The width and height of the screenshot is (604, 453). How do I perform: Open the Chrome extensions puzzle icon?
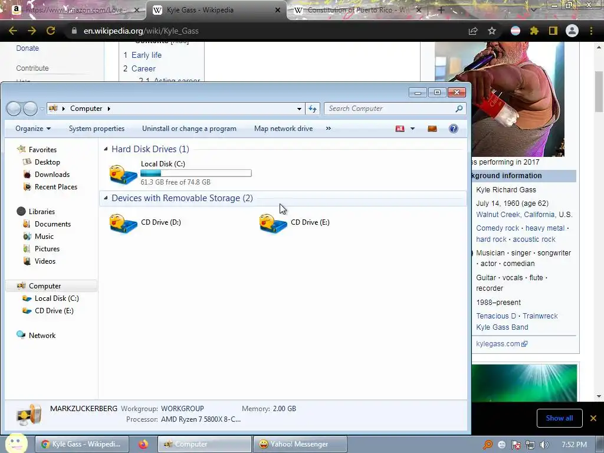point(534,31)
